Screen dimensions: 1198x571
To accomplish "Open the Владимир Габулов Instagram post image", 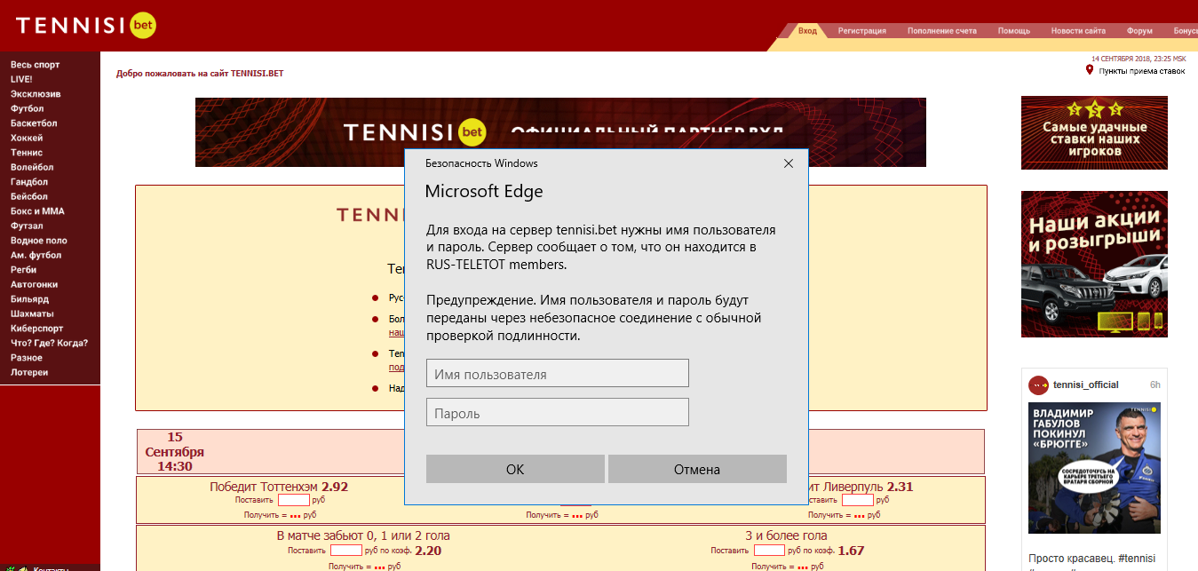I will (1094, 469).
